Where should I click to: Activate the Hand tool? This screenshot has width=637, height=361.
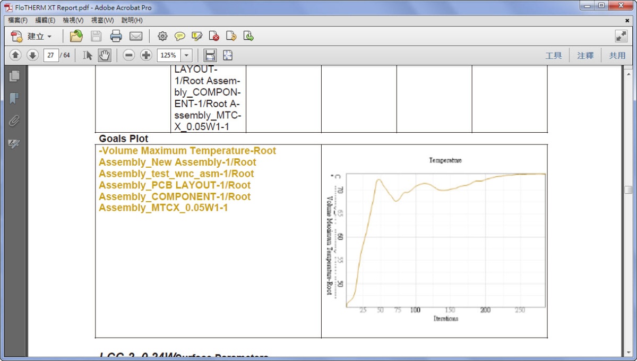coord(105,55)
